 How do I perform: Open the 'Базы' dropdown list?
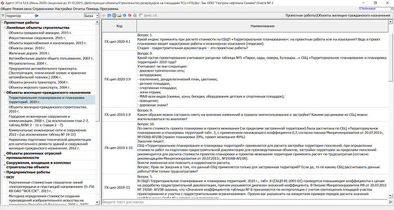pyautogui.click(x=92, y=17)
